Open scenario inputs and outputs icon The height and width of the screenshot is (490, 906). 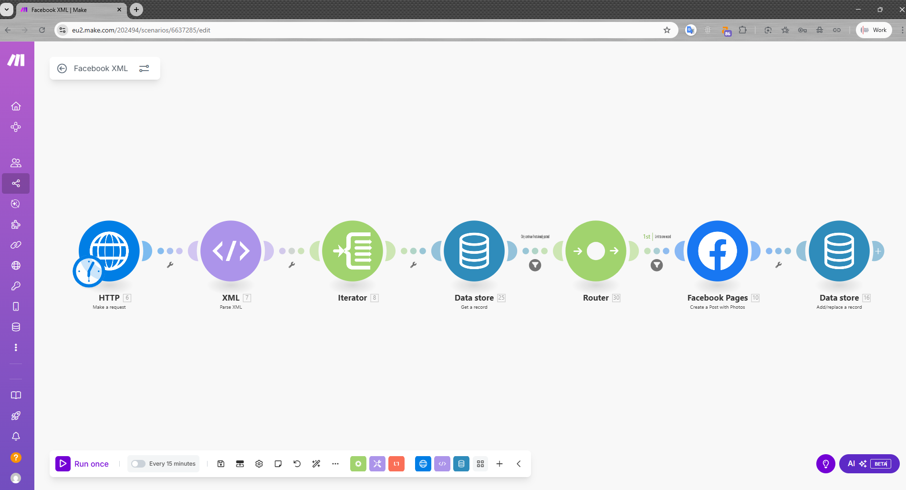[x=240, y=464]
